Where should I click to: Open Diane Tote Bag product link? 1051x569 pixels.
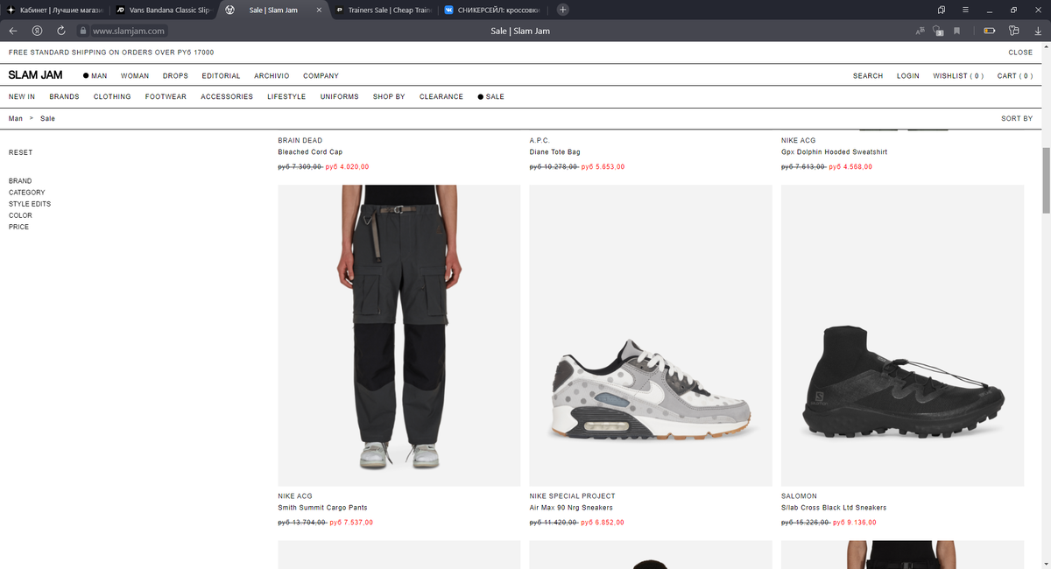pos(555,152)
